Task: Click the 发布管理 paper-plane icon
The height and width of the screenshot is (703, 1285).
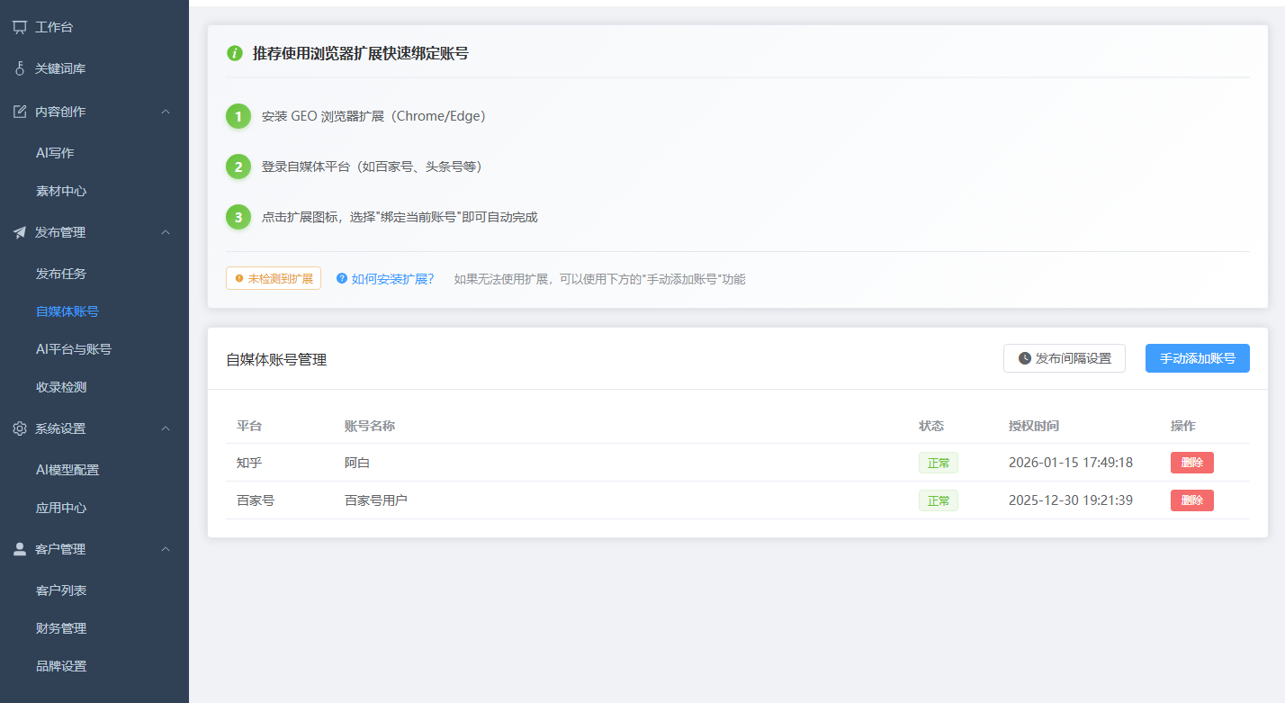Action: coord(19,231)
